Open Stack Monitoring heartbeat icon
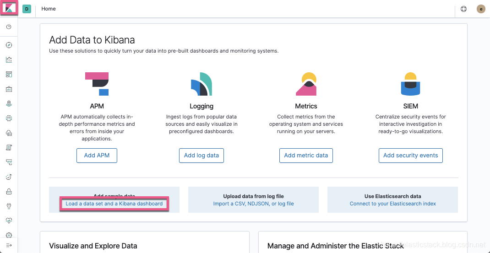 [9, 221]
